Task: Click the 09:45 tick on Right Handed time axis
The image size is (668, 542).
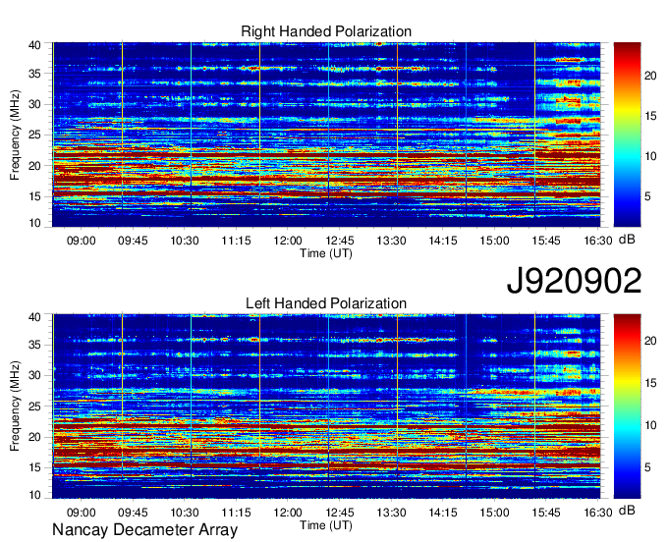Action: [133, 241]
